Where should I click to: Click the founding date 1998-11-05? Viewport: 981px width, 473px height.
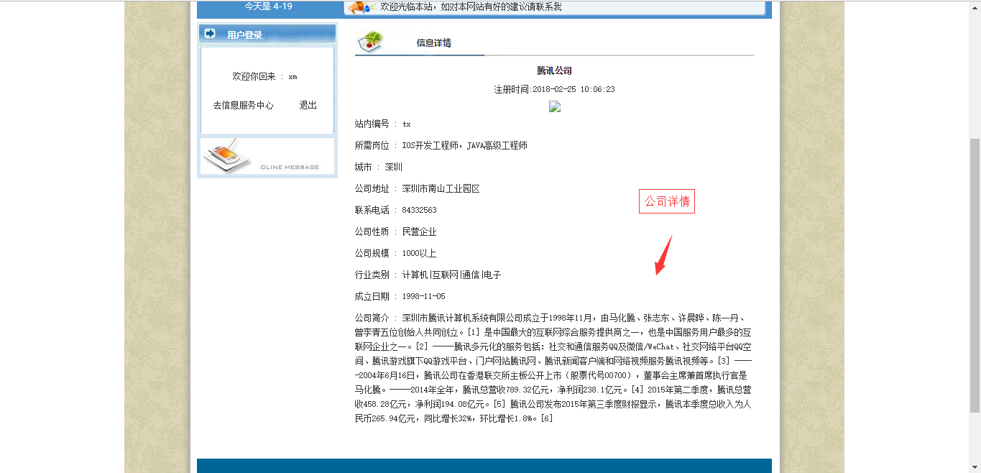coord(423,297)
